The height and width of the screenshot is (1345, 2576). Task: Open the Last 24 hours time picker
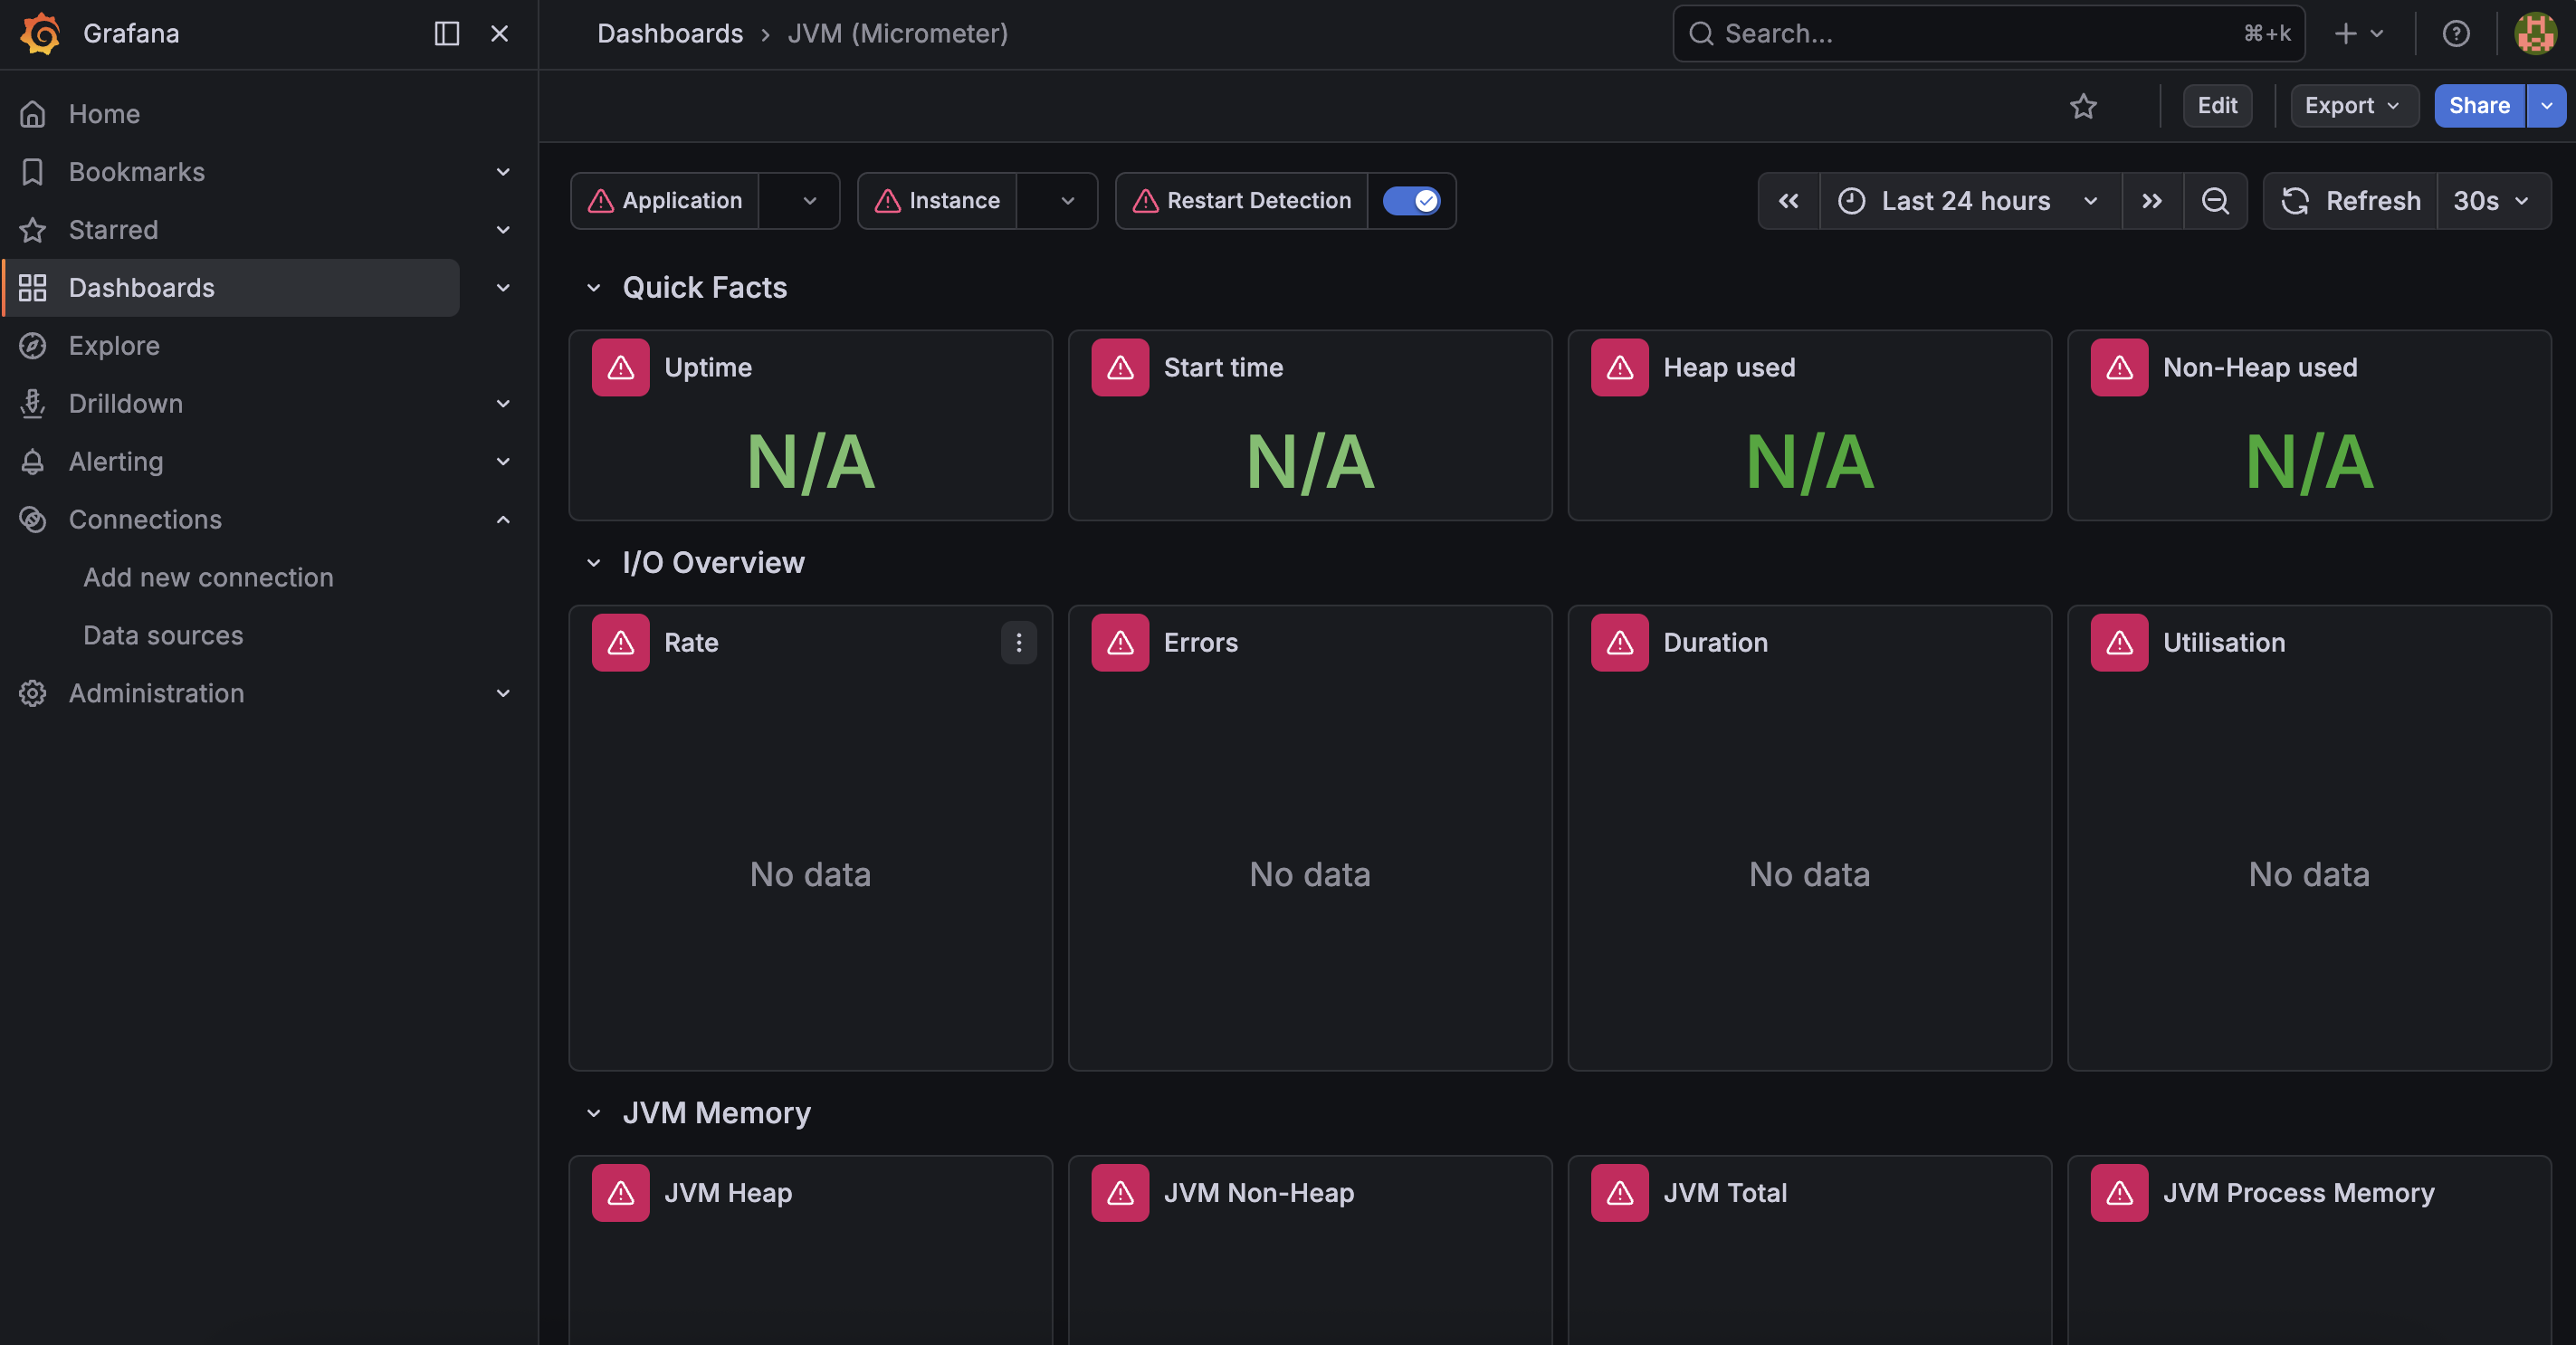click(x=1967, y=201)
